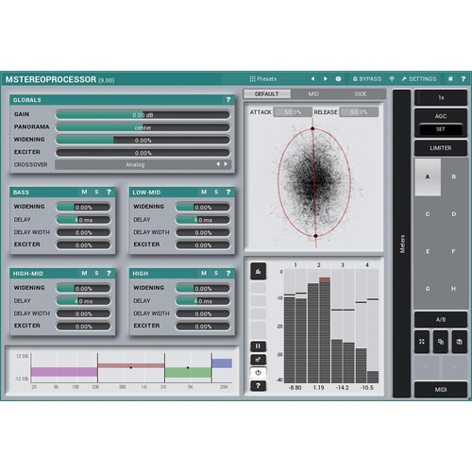This screenshot has height=472, width=472.
Task: Pause the meters display
Action: (258, 346)
